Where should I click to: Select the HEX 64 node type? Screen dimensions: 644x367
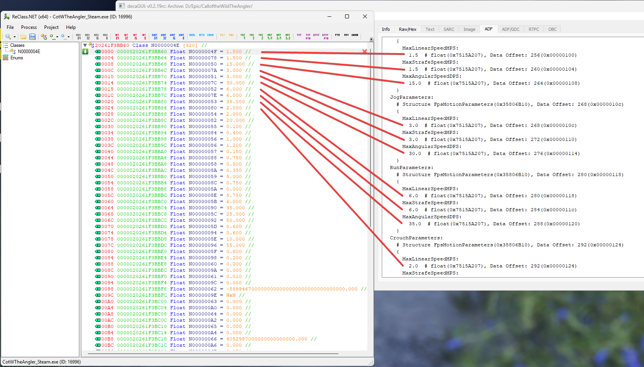pyautogui.click(x=79, y=36)
